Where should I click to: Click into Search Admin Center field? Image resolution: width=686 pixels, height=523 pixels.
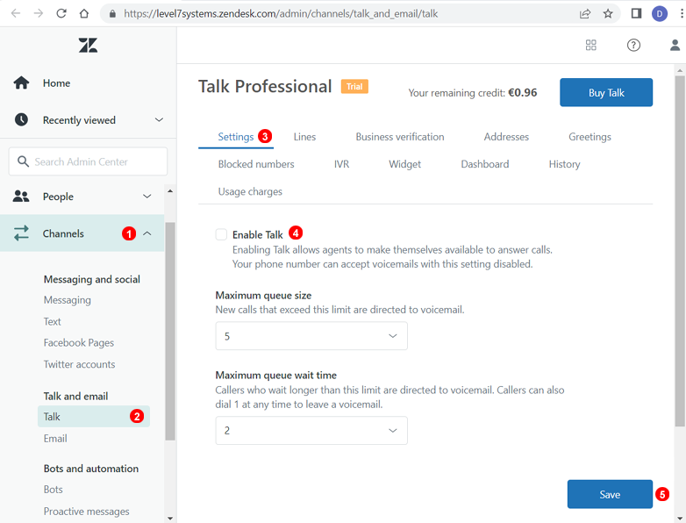88,161
